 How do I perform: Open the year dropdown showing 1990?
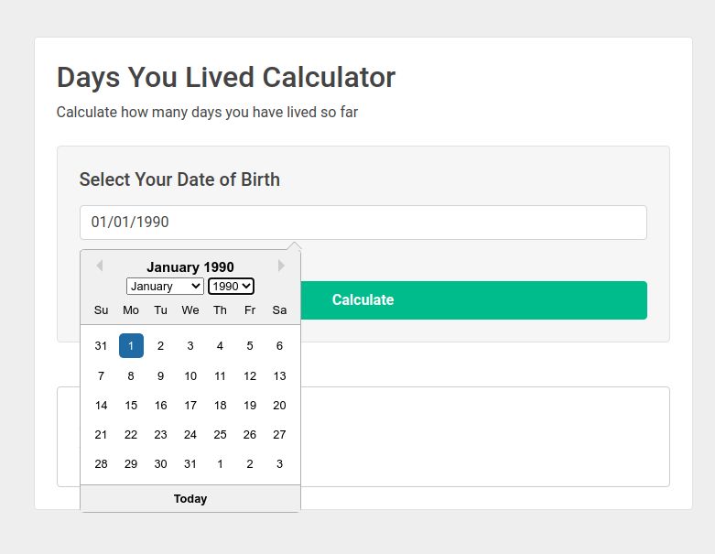231,287
